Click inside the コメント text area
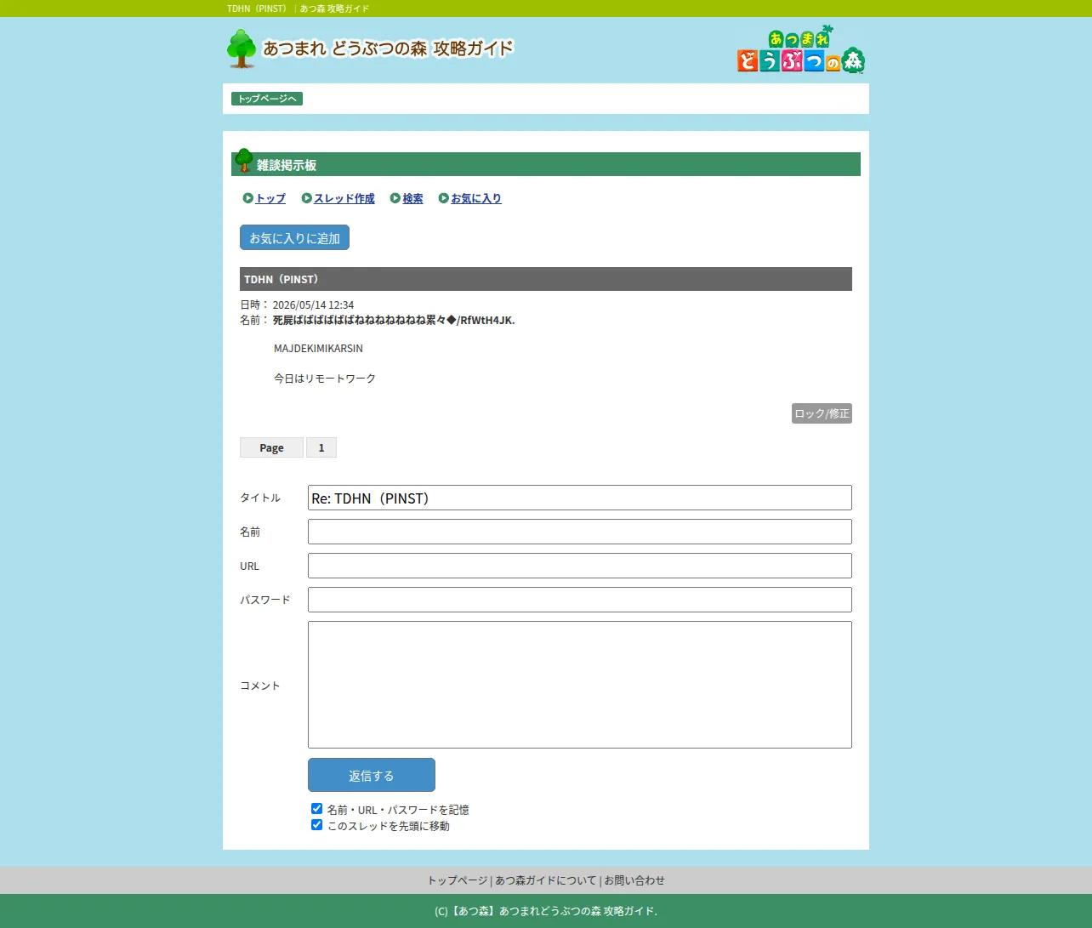The image size is (1092, 928). pyautogui.click(x=580, y=685)
